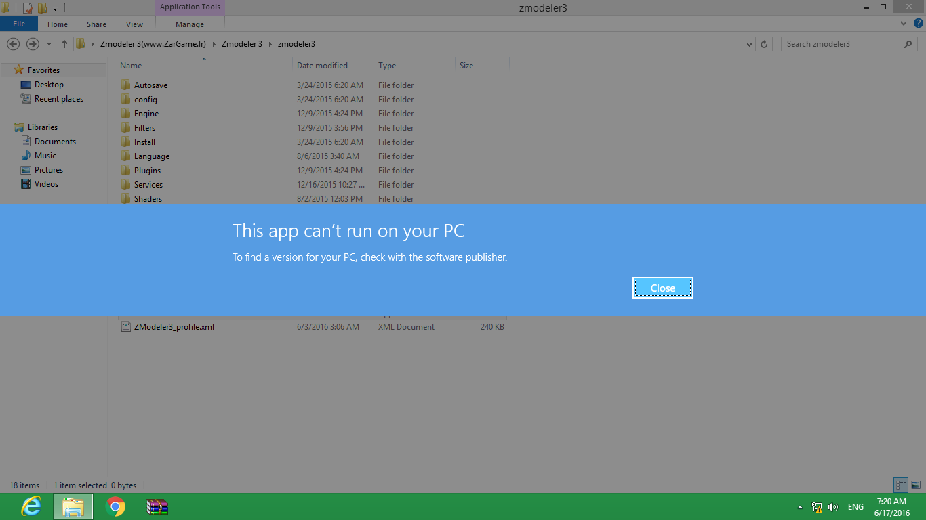This screenshot has height=520, width=926.
Task: Select the Install folder icon
Action: 126,142
